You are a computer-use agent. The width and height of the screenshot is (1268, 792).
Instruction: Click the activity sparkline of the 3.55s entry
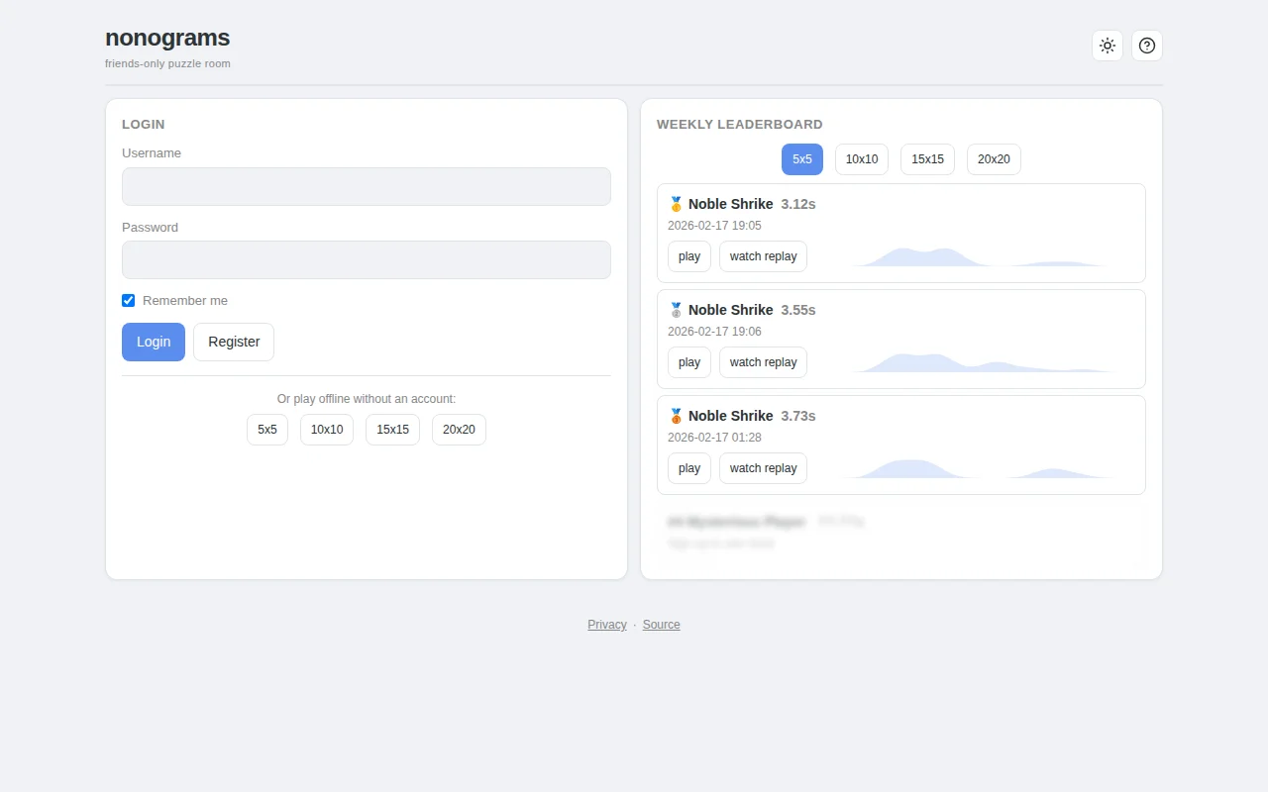[x=976, y=362]
